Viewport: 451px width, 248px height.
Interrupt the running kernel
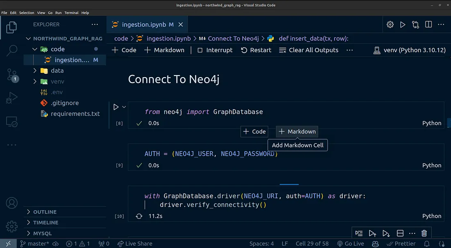(215, 50)
